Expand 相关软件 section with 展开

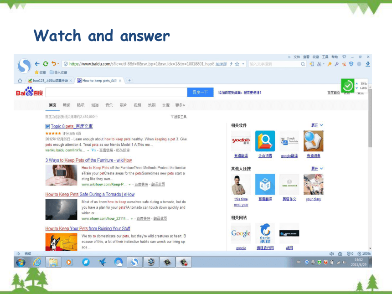317,125
